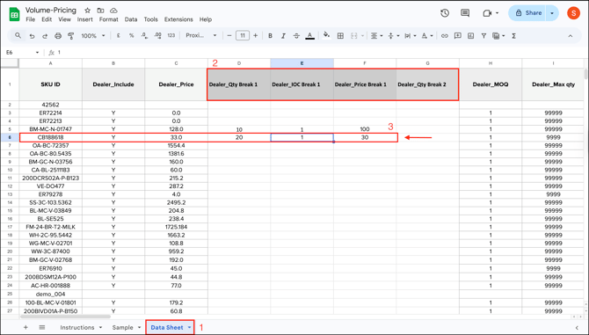The height and width of the screenshot is (335, 589).
Task: Increase decimal places
Action: coord(157,36)
